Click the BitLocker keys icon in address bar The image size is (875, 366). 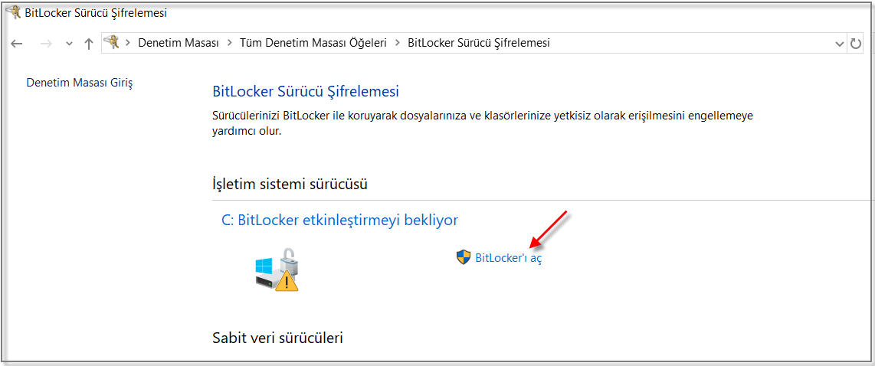click(x=113, y=43)
